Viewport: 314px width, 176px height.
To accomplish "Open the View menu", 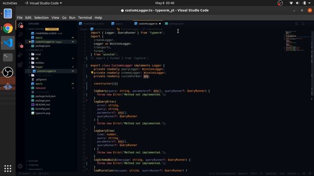I will pyautogui.click(x=55, y=18).
